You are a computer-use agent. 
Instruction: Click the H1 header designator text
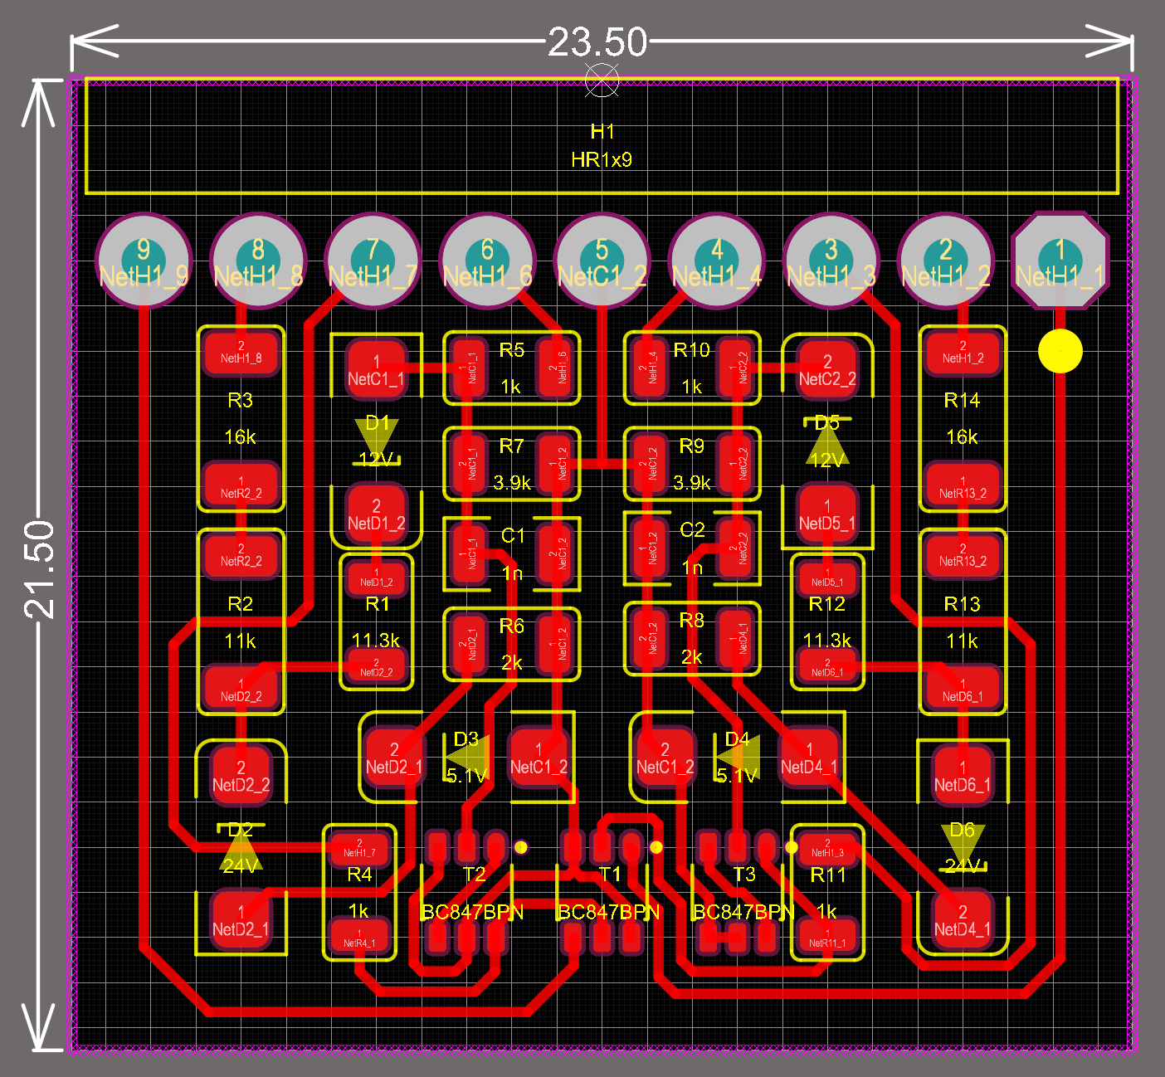[x=602, y=131]
